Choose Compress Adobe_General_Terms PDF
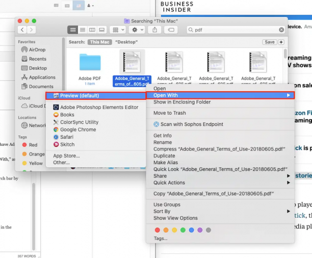312x258 pixels. [x=220, y=149]
